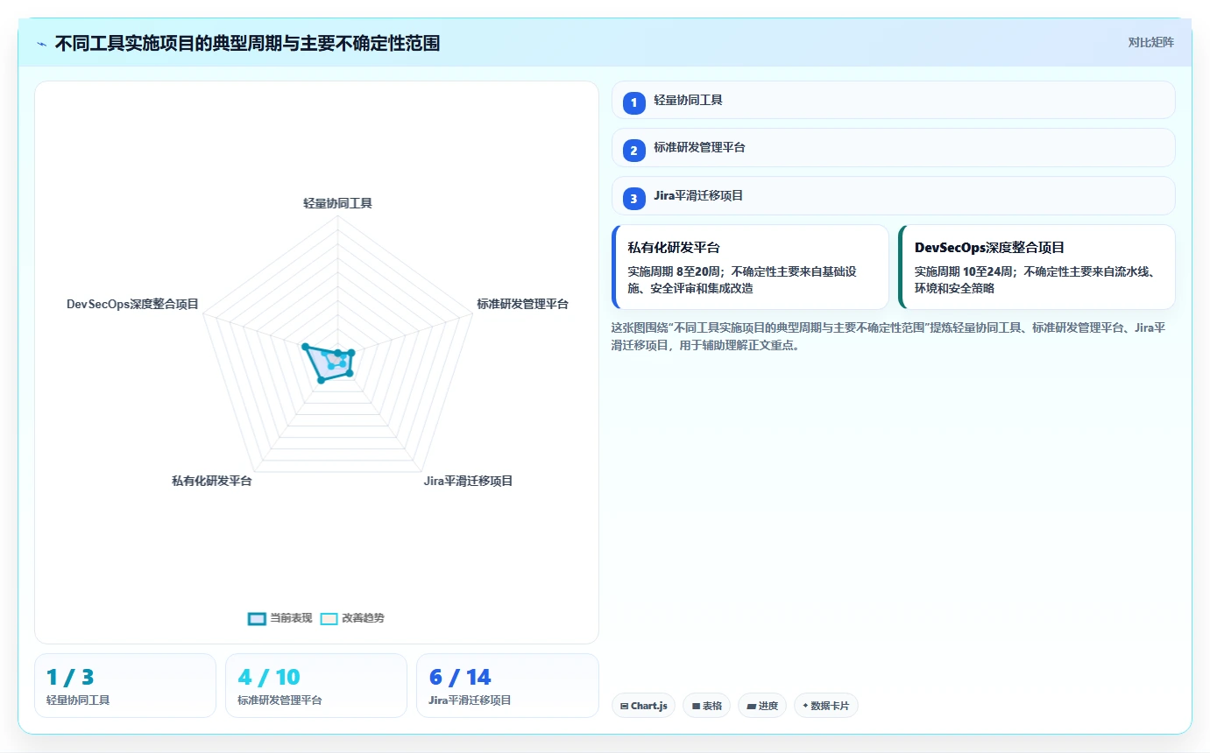
Task: Select the 数据卡片 tag chip
Action: click(x=826, y=706)
